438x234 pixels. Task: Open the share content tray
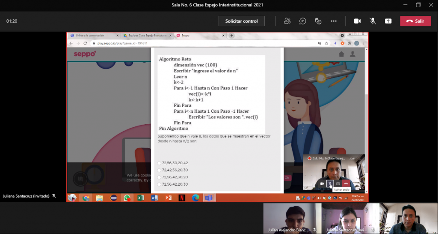388,21
